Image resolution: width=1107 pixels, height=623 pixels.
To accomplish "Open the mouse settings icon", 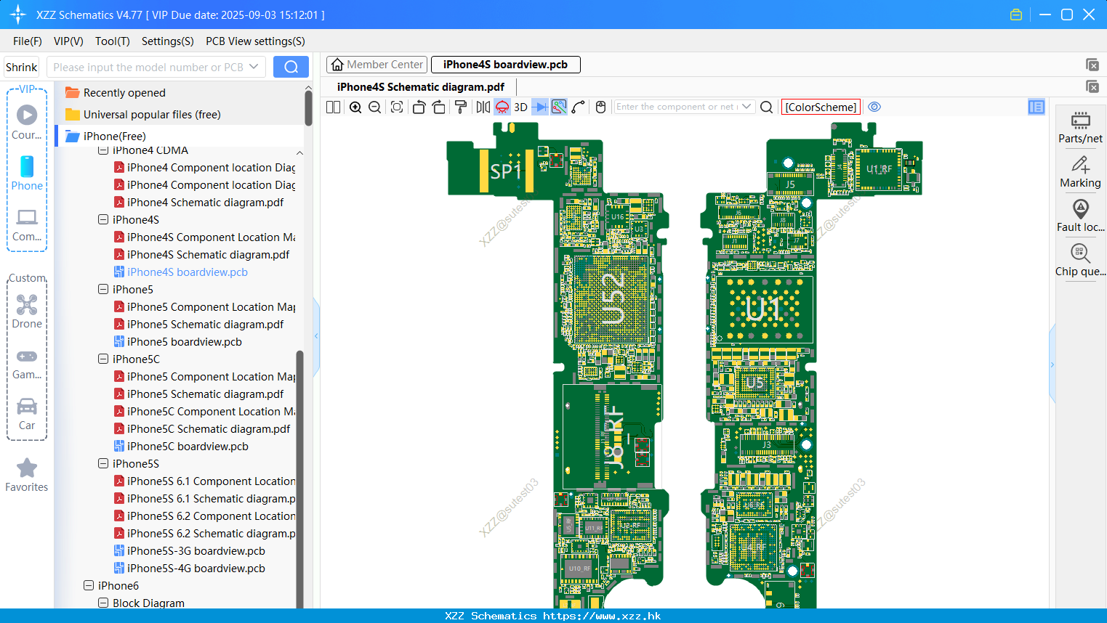I will [x=600, y=107].
